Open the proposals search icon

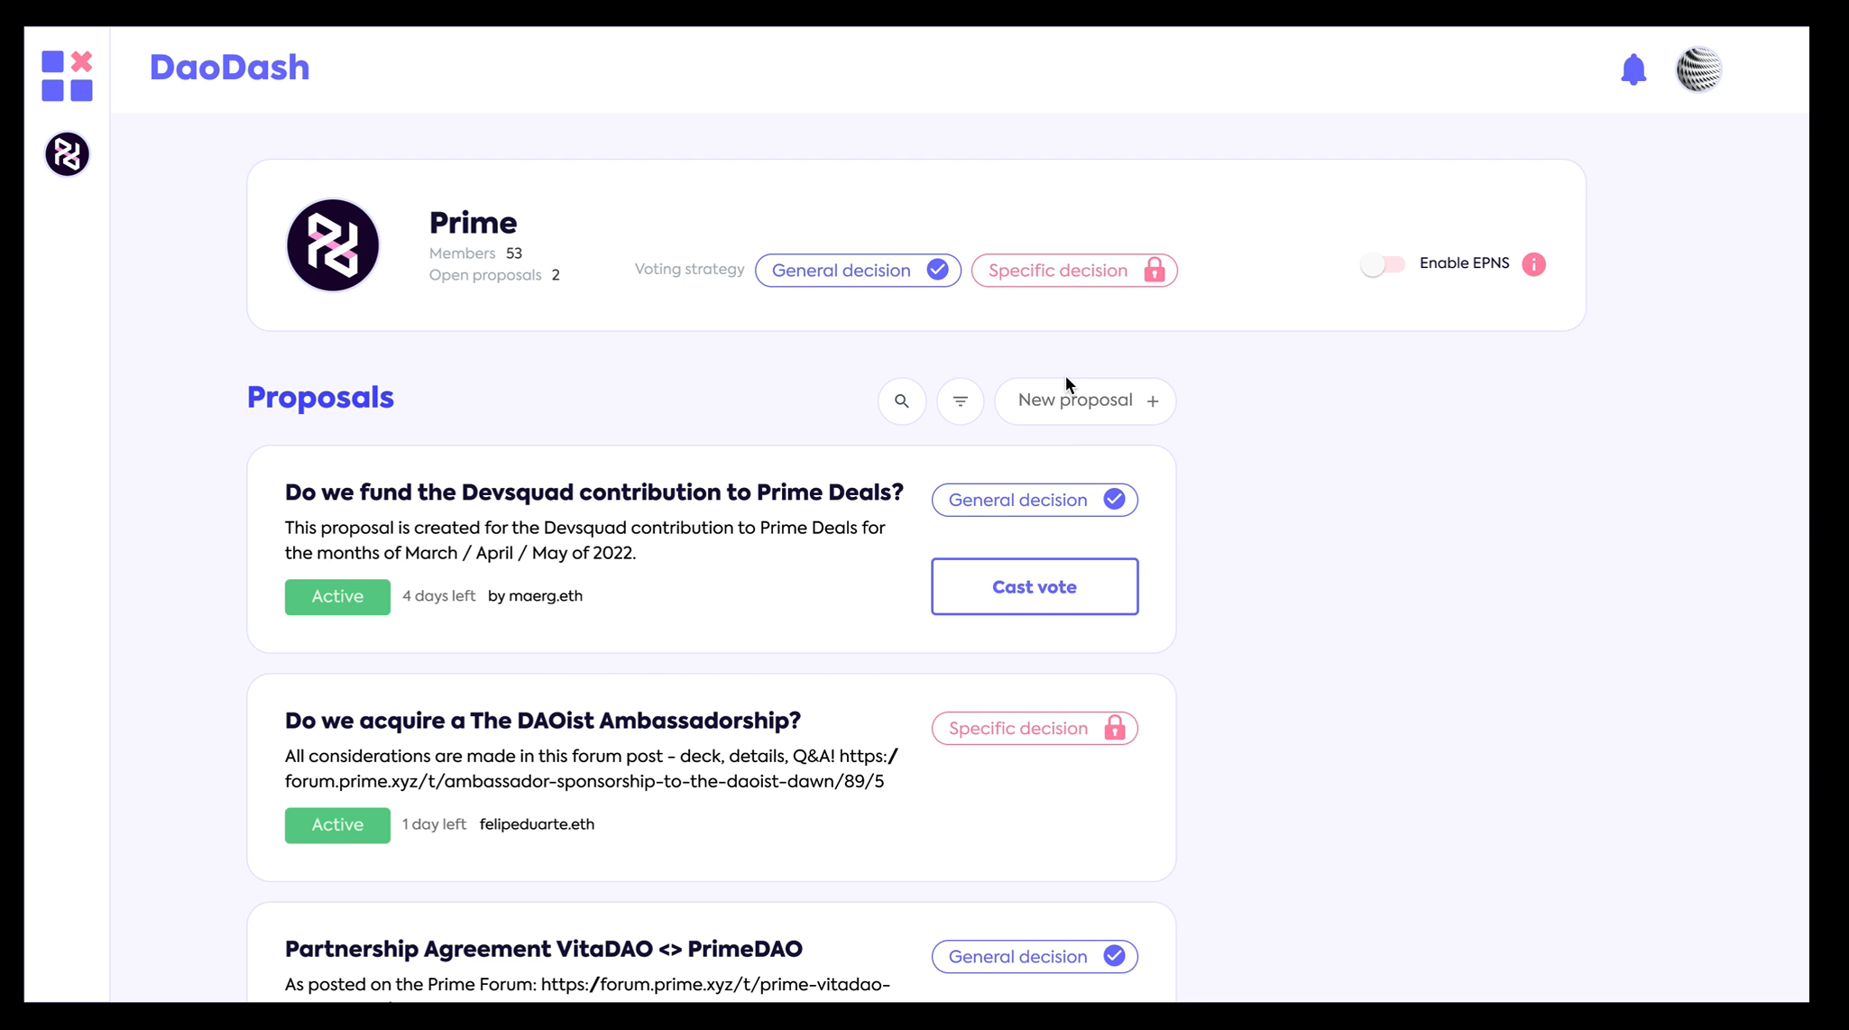tap(902, 401)
